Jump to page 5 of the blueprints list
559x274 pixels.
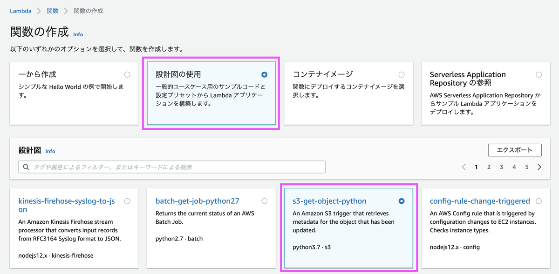click(x=527, y=167)
